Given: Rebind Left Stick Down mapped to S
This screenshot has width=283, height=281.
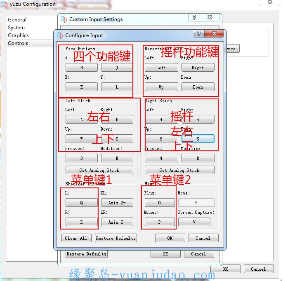Looking at the screenshot, I should [x=117, y=139].
